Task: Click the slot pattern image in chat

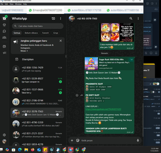Action: pos(117,33)
